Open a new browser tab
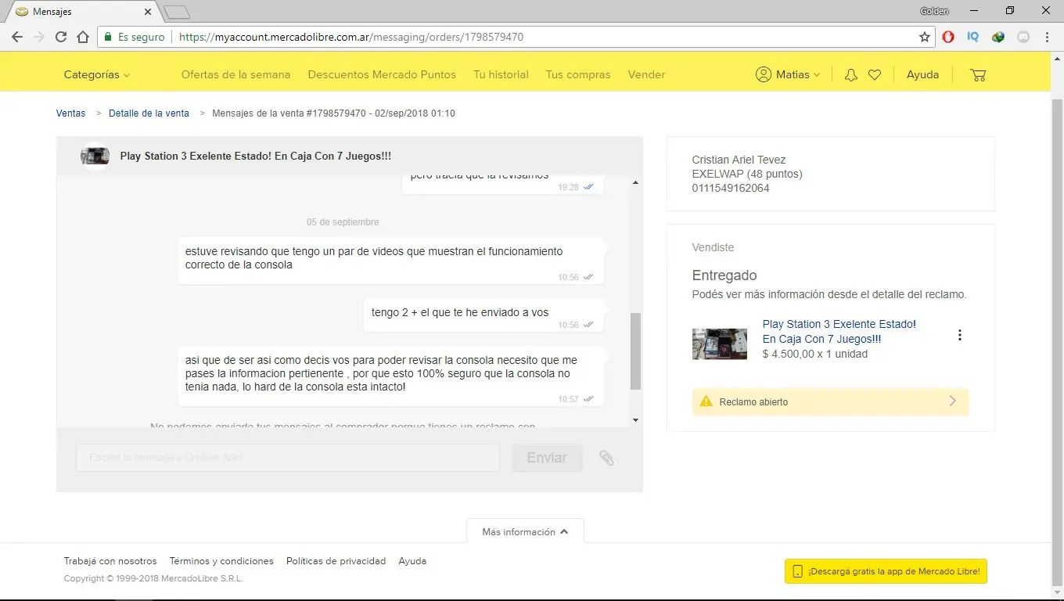This screenshot has height=601, width=1064. 177,12
